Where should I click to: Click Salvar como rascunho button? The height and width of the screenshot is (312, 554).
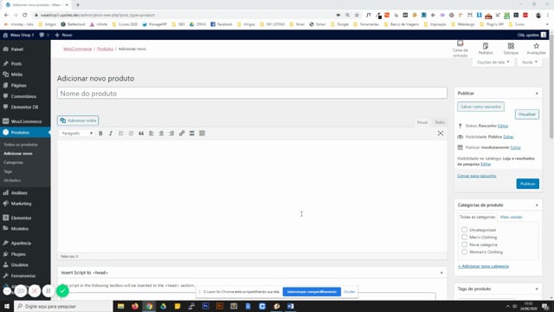click(x=480, y=107)
